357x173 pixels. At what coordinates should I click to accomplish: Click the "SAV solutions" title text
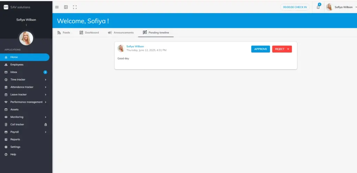pos(20,7)
